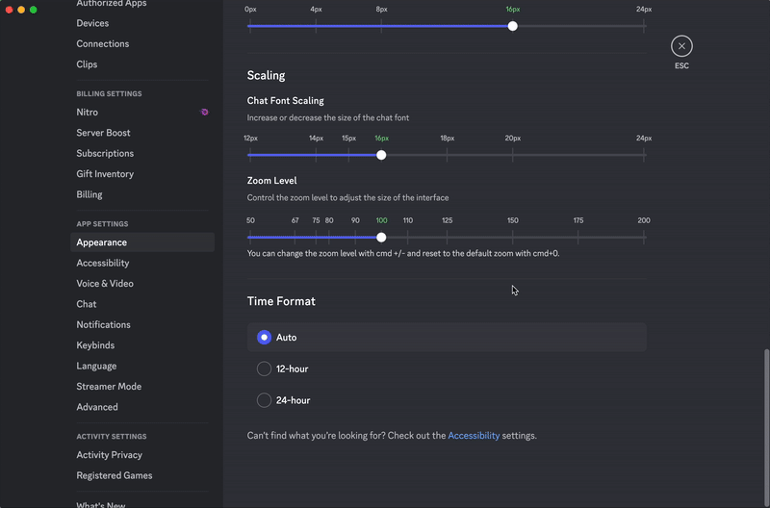Image resolution: width=770 pixels, height=508 pixels.
Task: Click the Nitro badge icon in sidebar
Action: click(x=204, y=113)
